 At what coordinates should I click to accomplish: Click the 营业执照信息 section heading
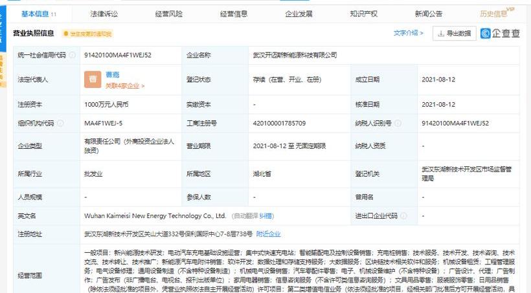(x=34, y=33)
